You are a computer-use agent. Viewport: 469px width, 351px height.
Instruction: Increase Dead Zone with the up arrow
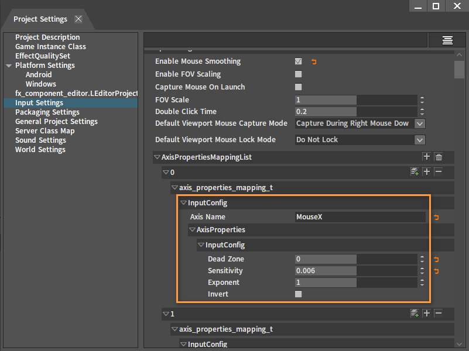(422, 257)
